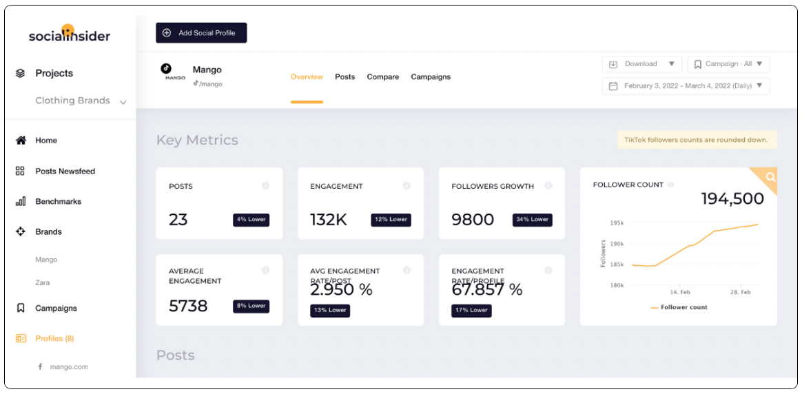Open Home in the sidebar
Image resolution: width=802 pixels, height=394 pixels.
tap(46, 140)
